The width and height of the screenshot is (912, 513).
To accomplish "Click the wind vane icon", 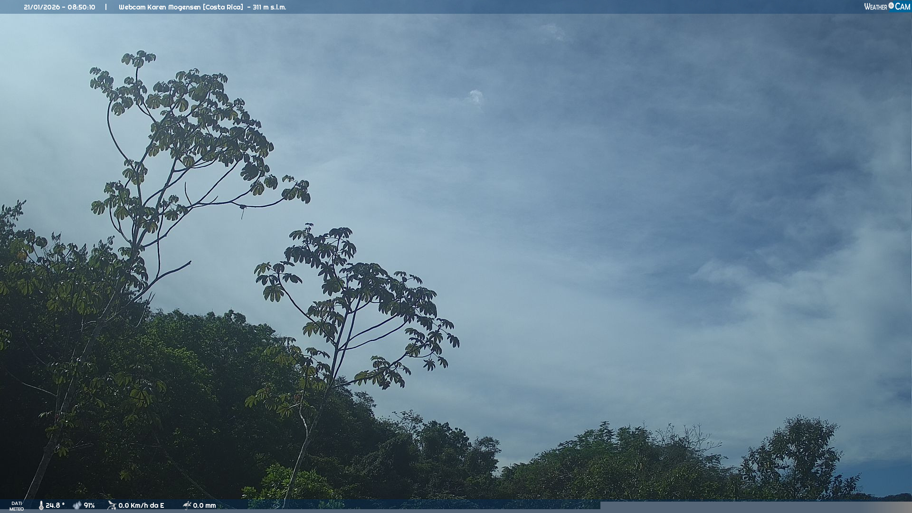I will coord(112,505).
